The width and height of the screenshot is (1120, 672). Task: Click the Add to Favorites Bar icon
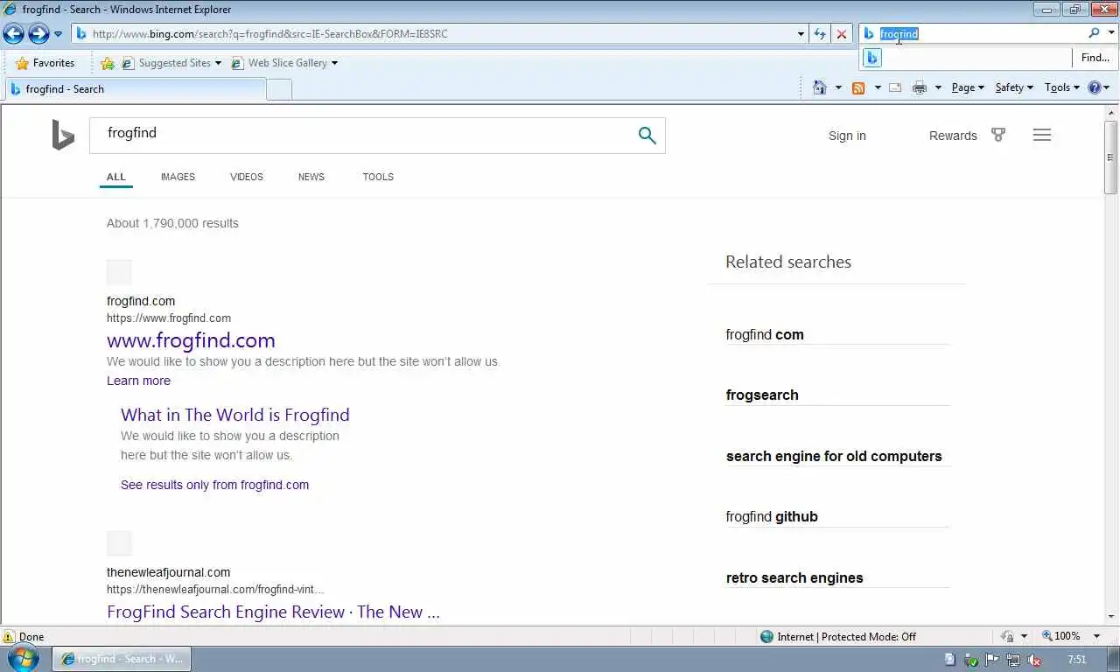[x=107, y=63]
